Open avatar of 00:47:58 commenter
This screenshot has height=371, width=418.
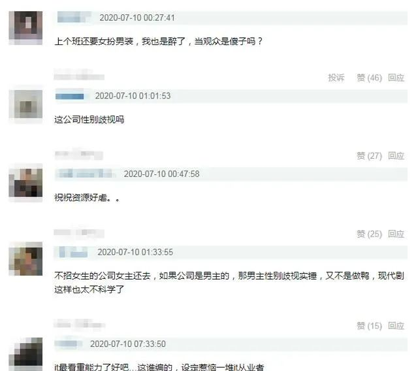pyautogui.click(x=25, y=183)
